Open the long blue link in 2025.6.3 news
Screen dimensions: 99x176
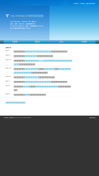point(47,87)
